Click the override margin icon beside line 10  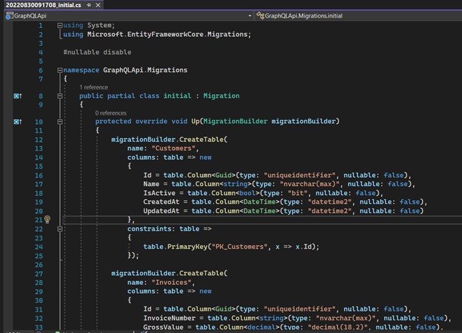point(18,122)
